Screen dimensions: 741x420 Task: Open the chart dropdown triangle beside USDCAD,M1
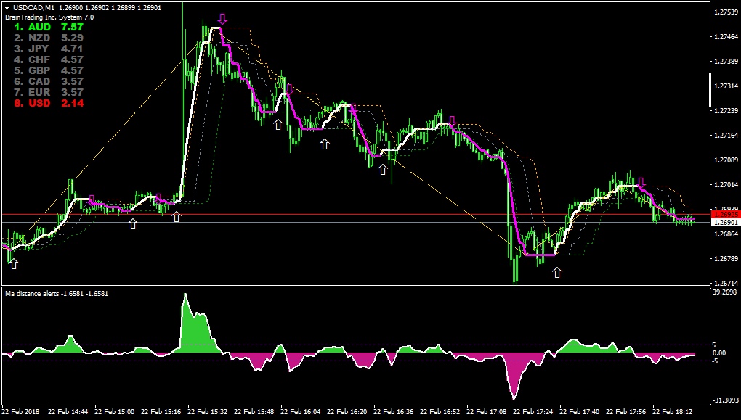pyautogui.click(x=7, y=8)
